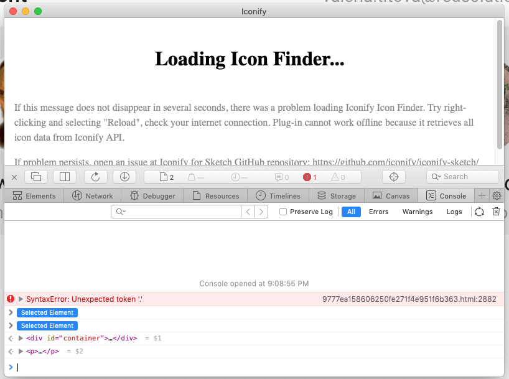Click the download/export icon in toolbar

pyautogui.click(x=124, y=177)
